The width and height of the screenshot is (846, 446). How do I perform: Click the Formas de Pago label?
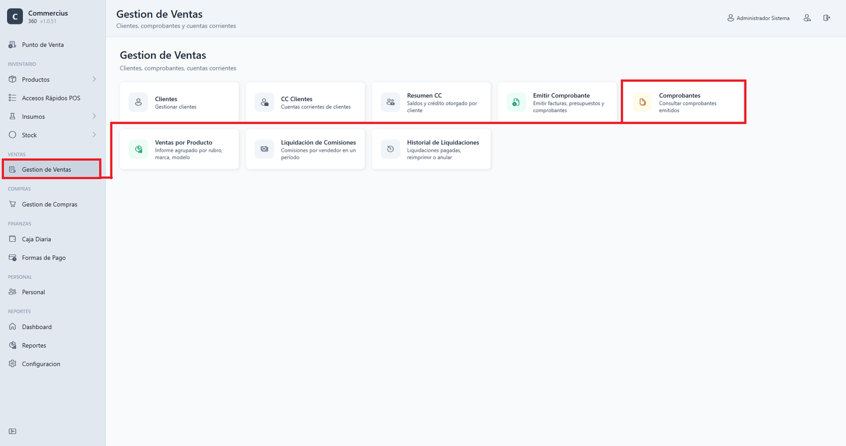pos(44,258)
